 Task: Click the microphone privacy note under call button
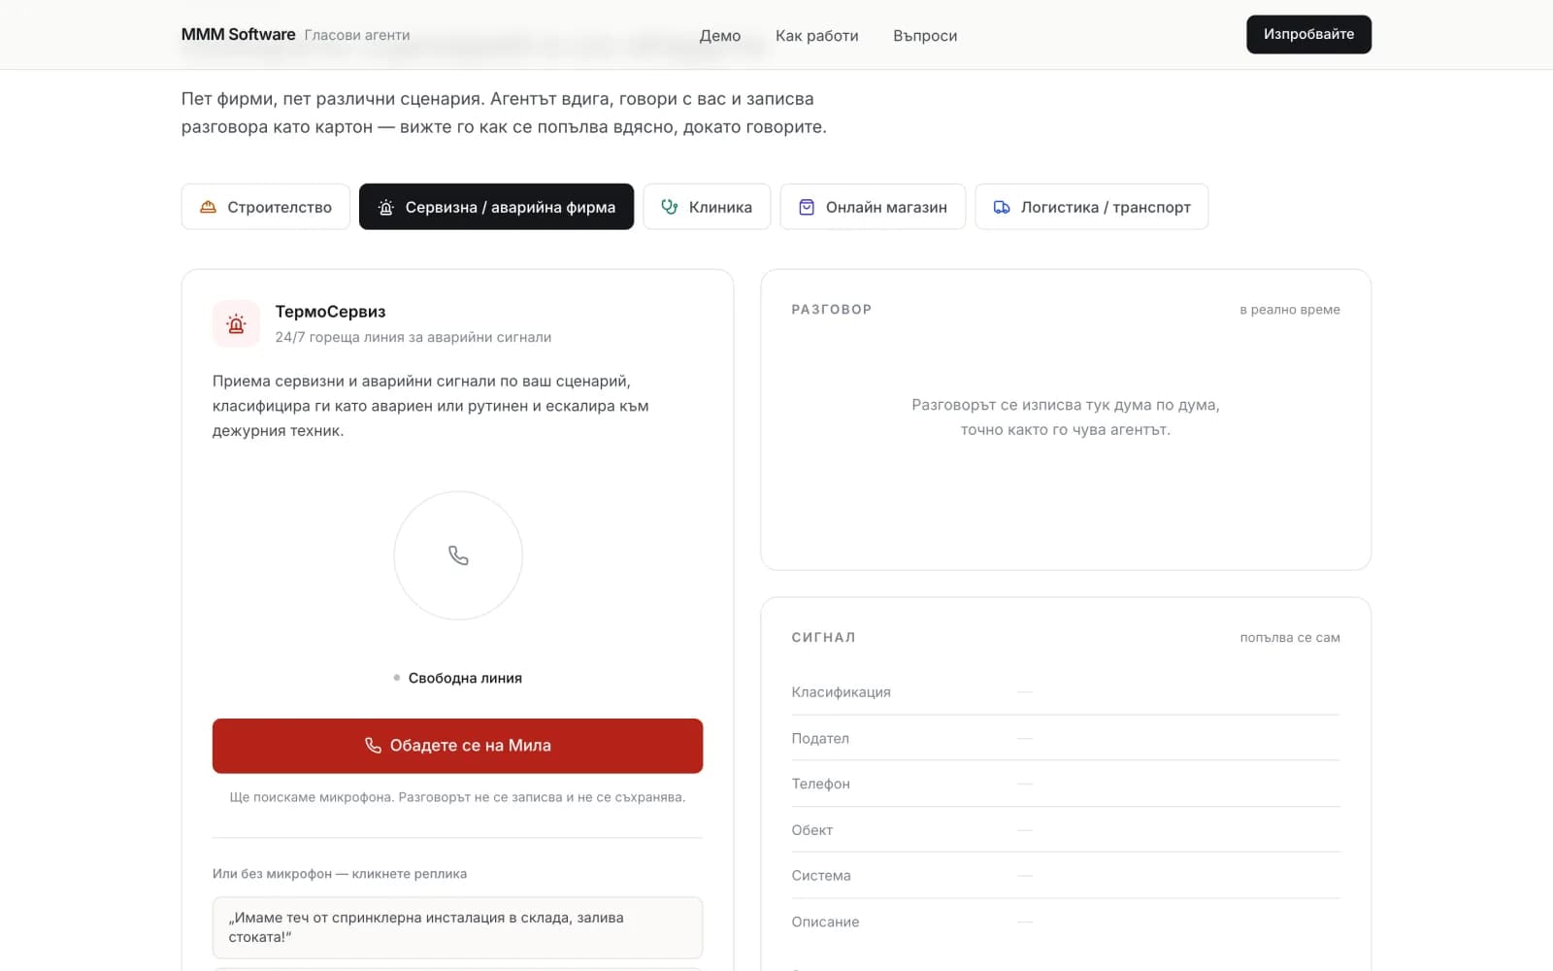point(457,797)
